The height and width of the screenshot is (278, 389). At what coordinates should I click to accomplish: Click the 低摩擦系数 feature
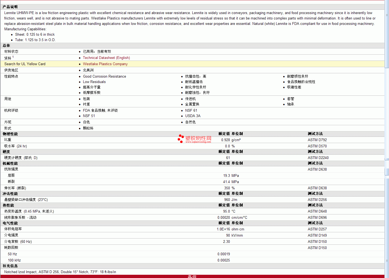coord(92,92)
